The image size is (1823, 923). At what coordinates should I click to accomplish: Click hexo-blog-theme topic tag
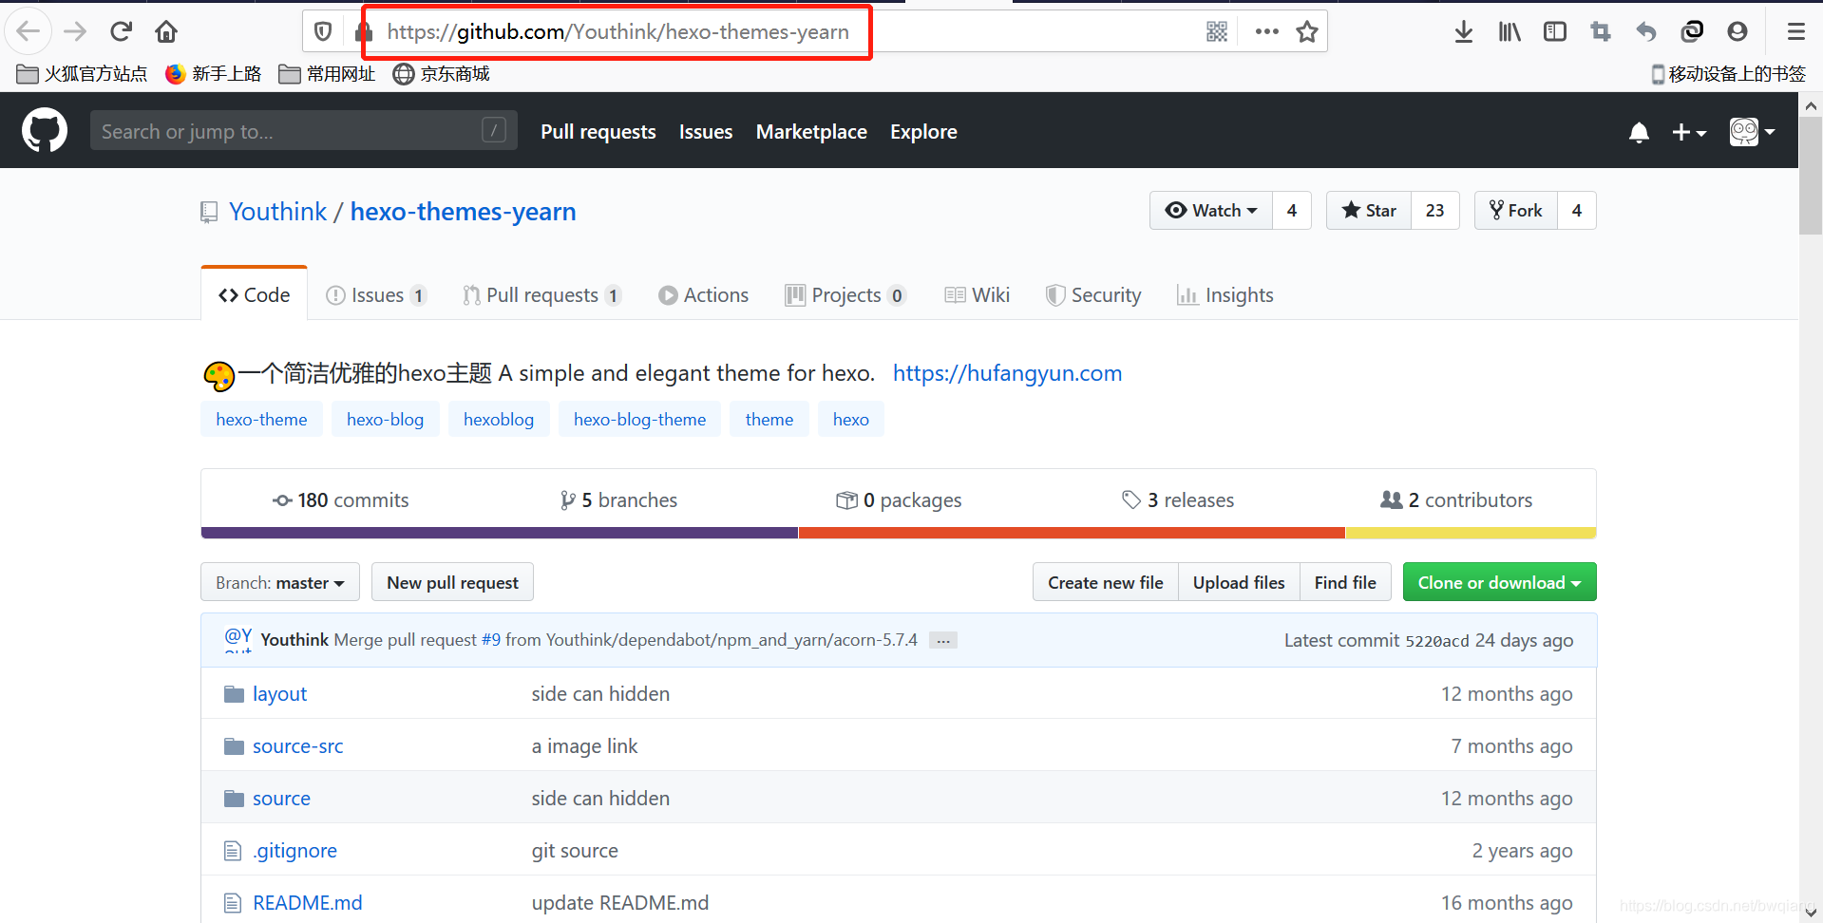pyautogui.click(x=639, y=419)
